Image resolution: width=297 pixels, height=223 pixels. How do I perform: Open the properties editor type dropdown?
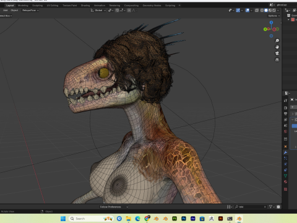(287, 93)
